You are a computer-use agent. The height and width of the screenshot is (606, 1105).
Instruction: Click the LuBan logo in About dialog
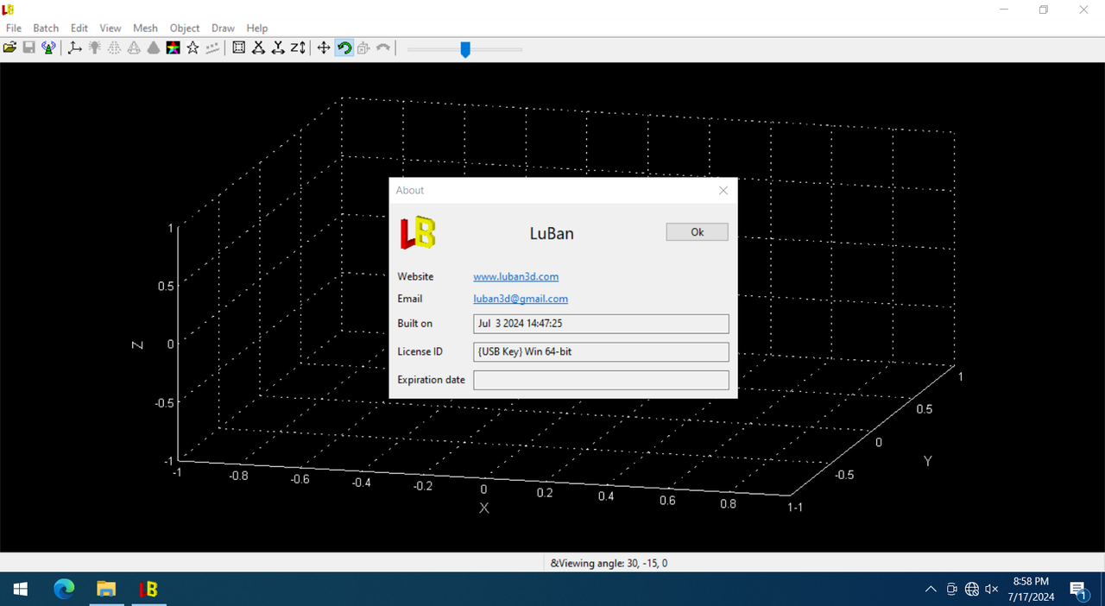tap(417, 233)
